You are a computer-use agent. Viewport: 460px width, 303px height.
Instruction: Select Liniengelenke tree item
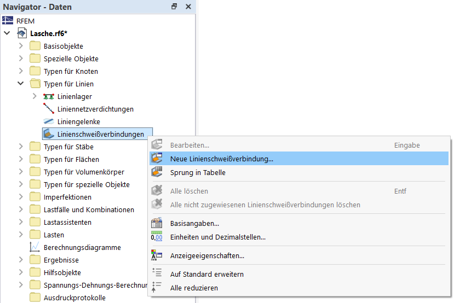[x=79, y=121]
